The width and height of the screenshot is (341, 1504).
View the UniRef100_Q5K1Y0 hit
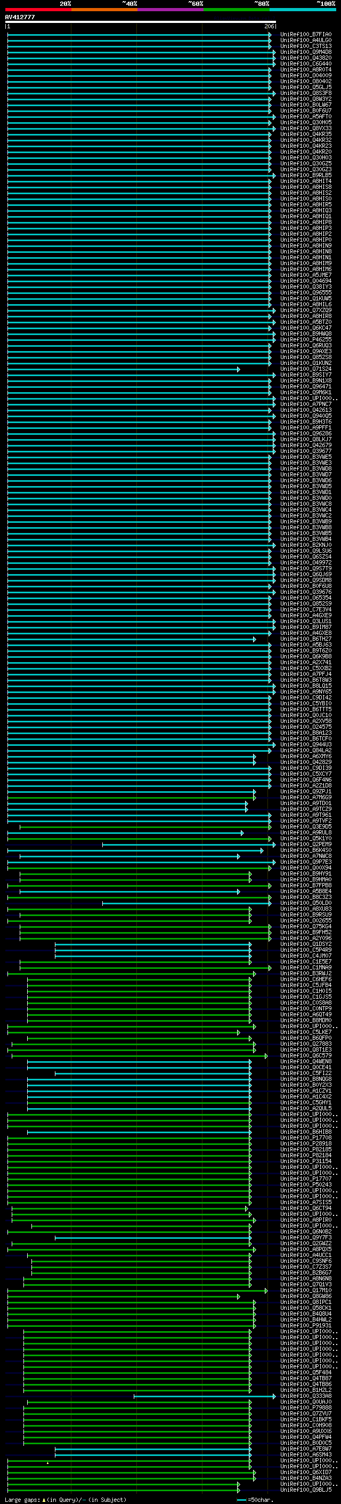(306, 838)
